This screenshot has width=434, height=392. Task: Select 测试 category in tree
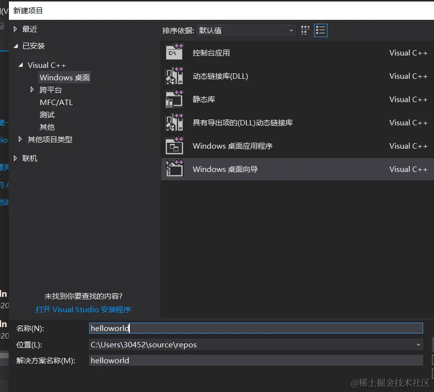coord(47,114)
